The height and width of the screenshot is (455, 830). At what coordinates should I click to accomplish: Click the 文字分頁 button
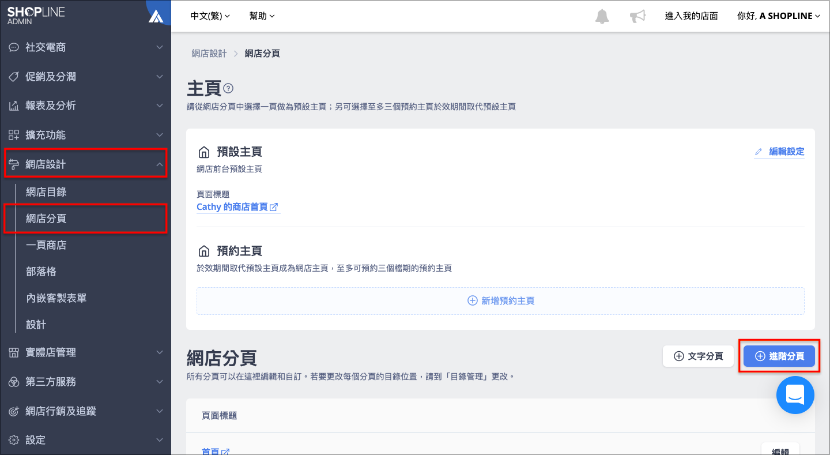coord(699,356)
